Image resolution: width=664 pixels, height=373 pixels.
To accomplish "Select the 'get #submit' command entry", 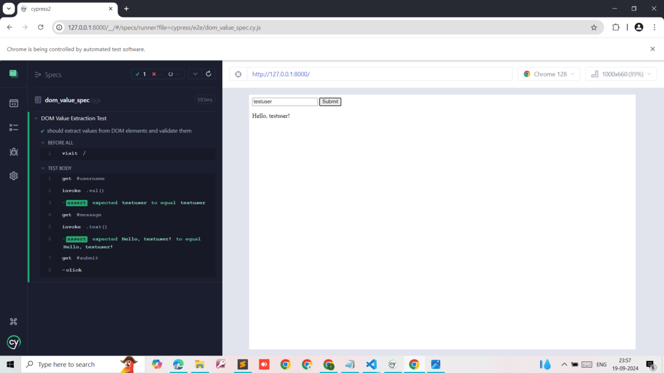I will [x=127, y=258].
